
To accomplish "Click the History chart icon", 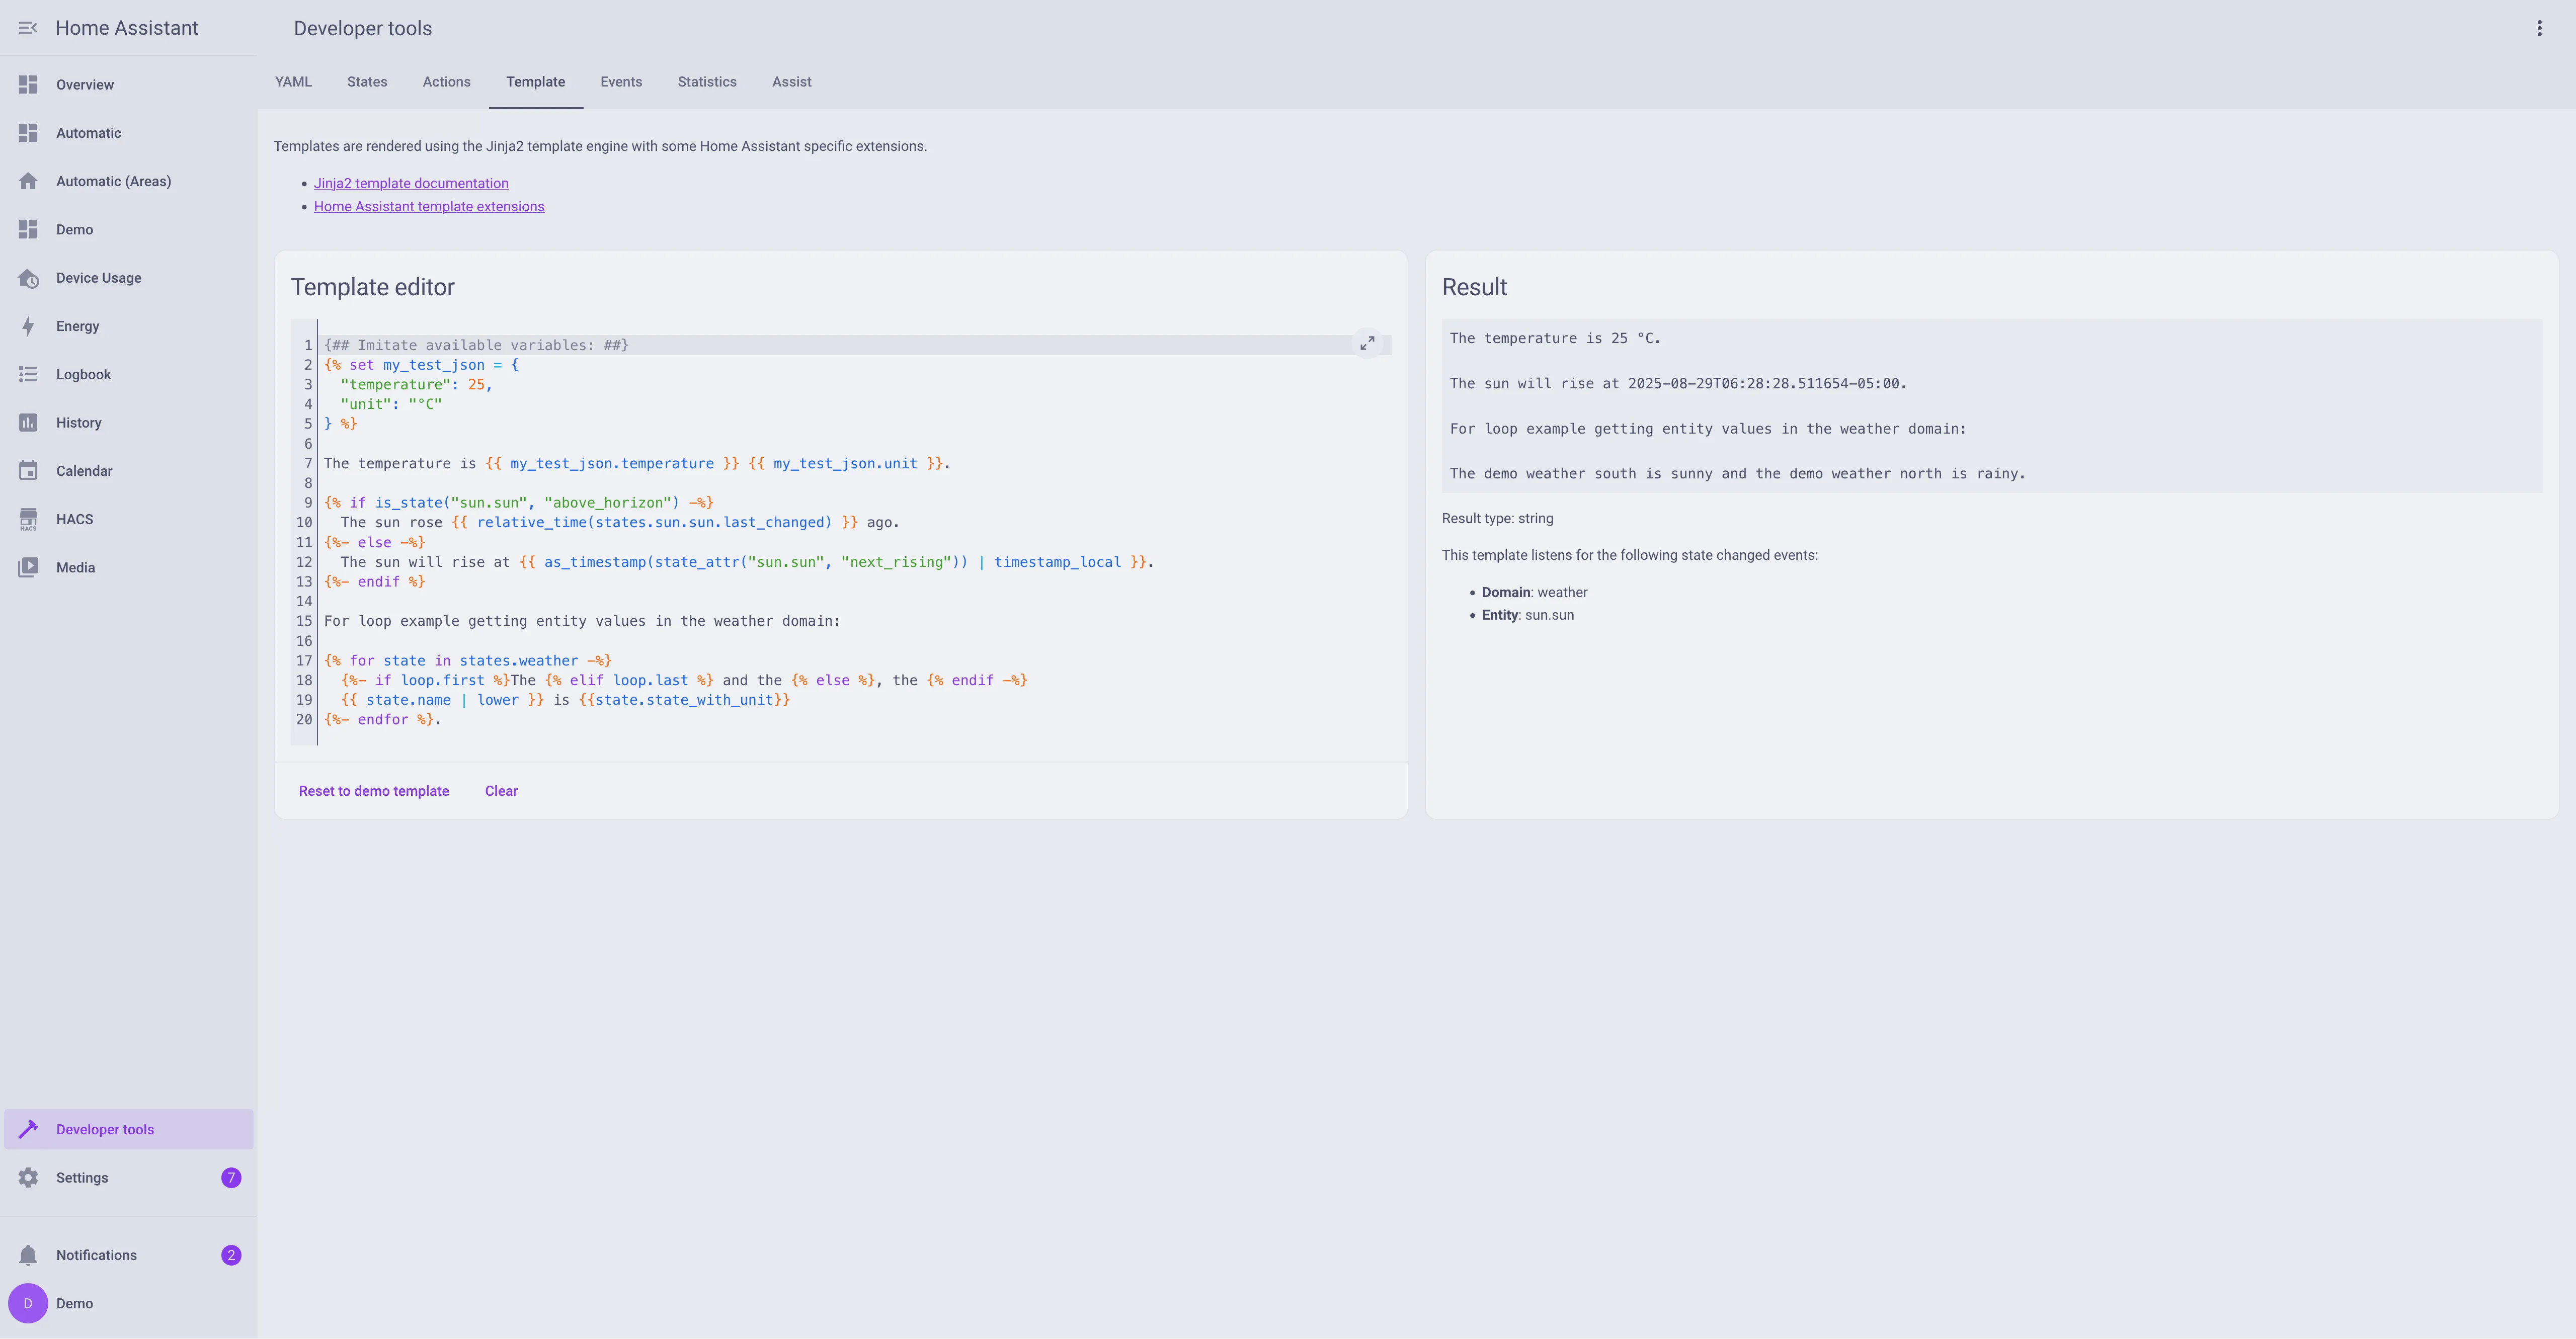I will [x=28, y=423].
